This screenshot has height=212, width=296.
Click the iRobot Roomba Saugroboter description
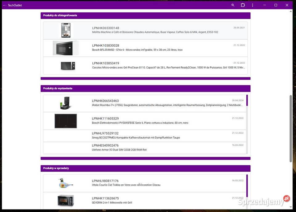(167, 105)
